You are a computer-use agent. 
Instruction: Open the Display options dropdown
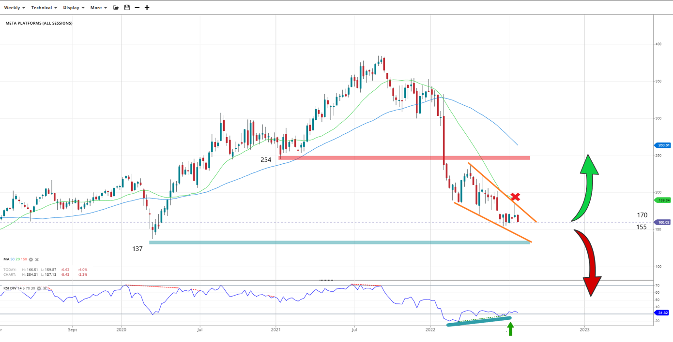74,8
